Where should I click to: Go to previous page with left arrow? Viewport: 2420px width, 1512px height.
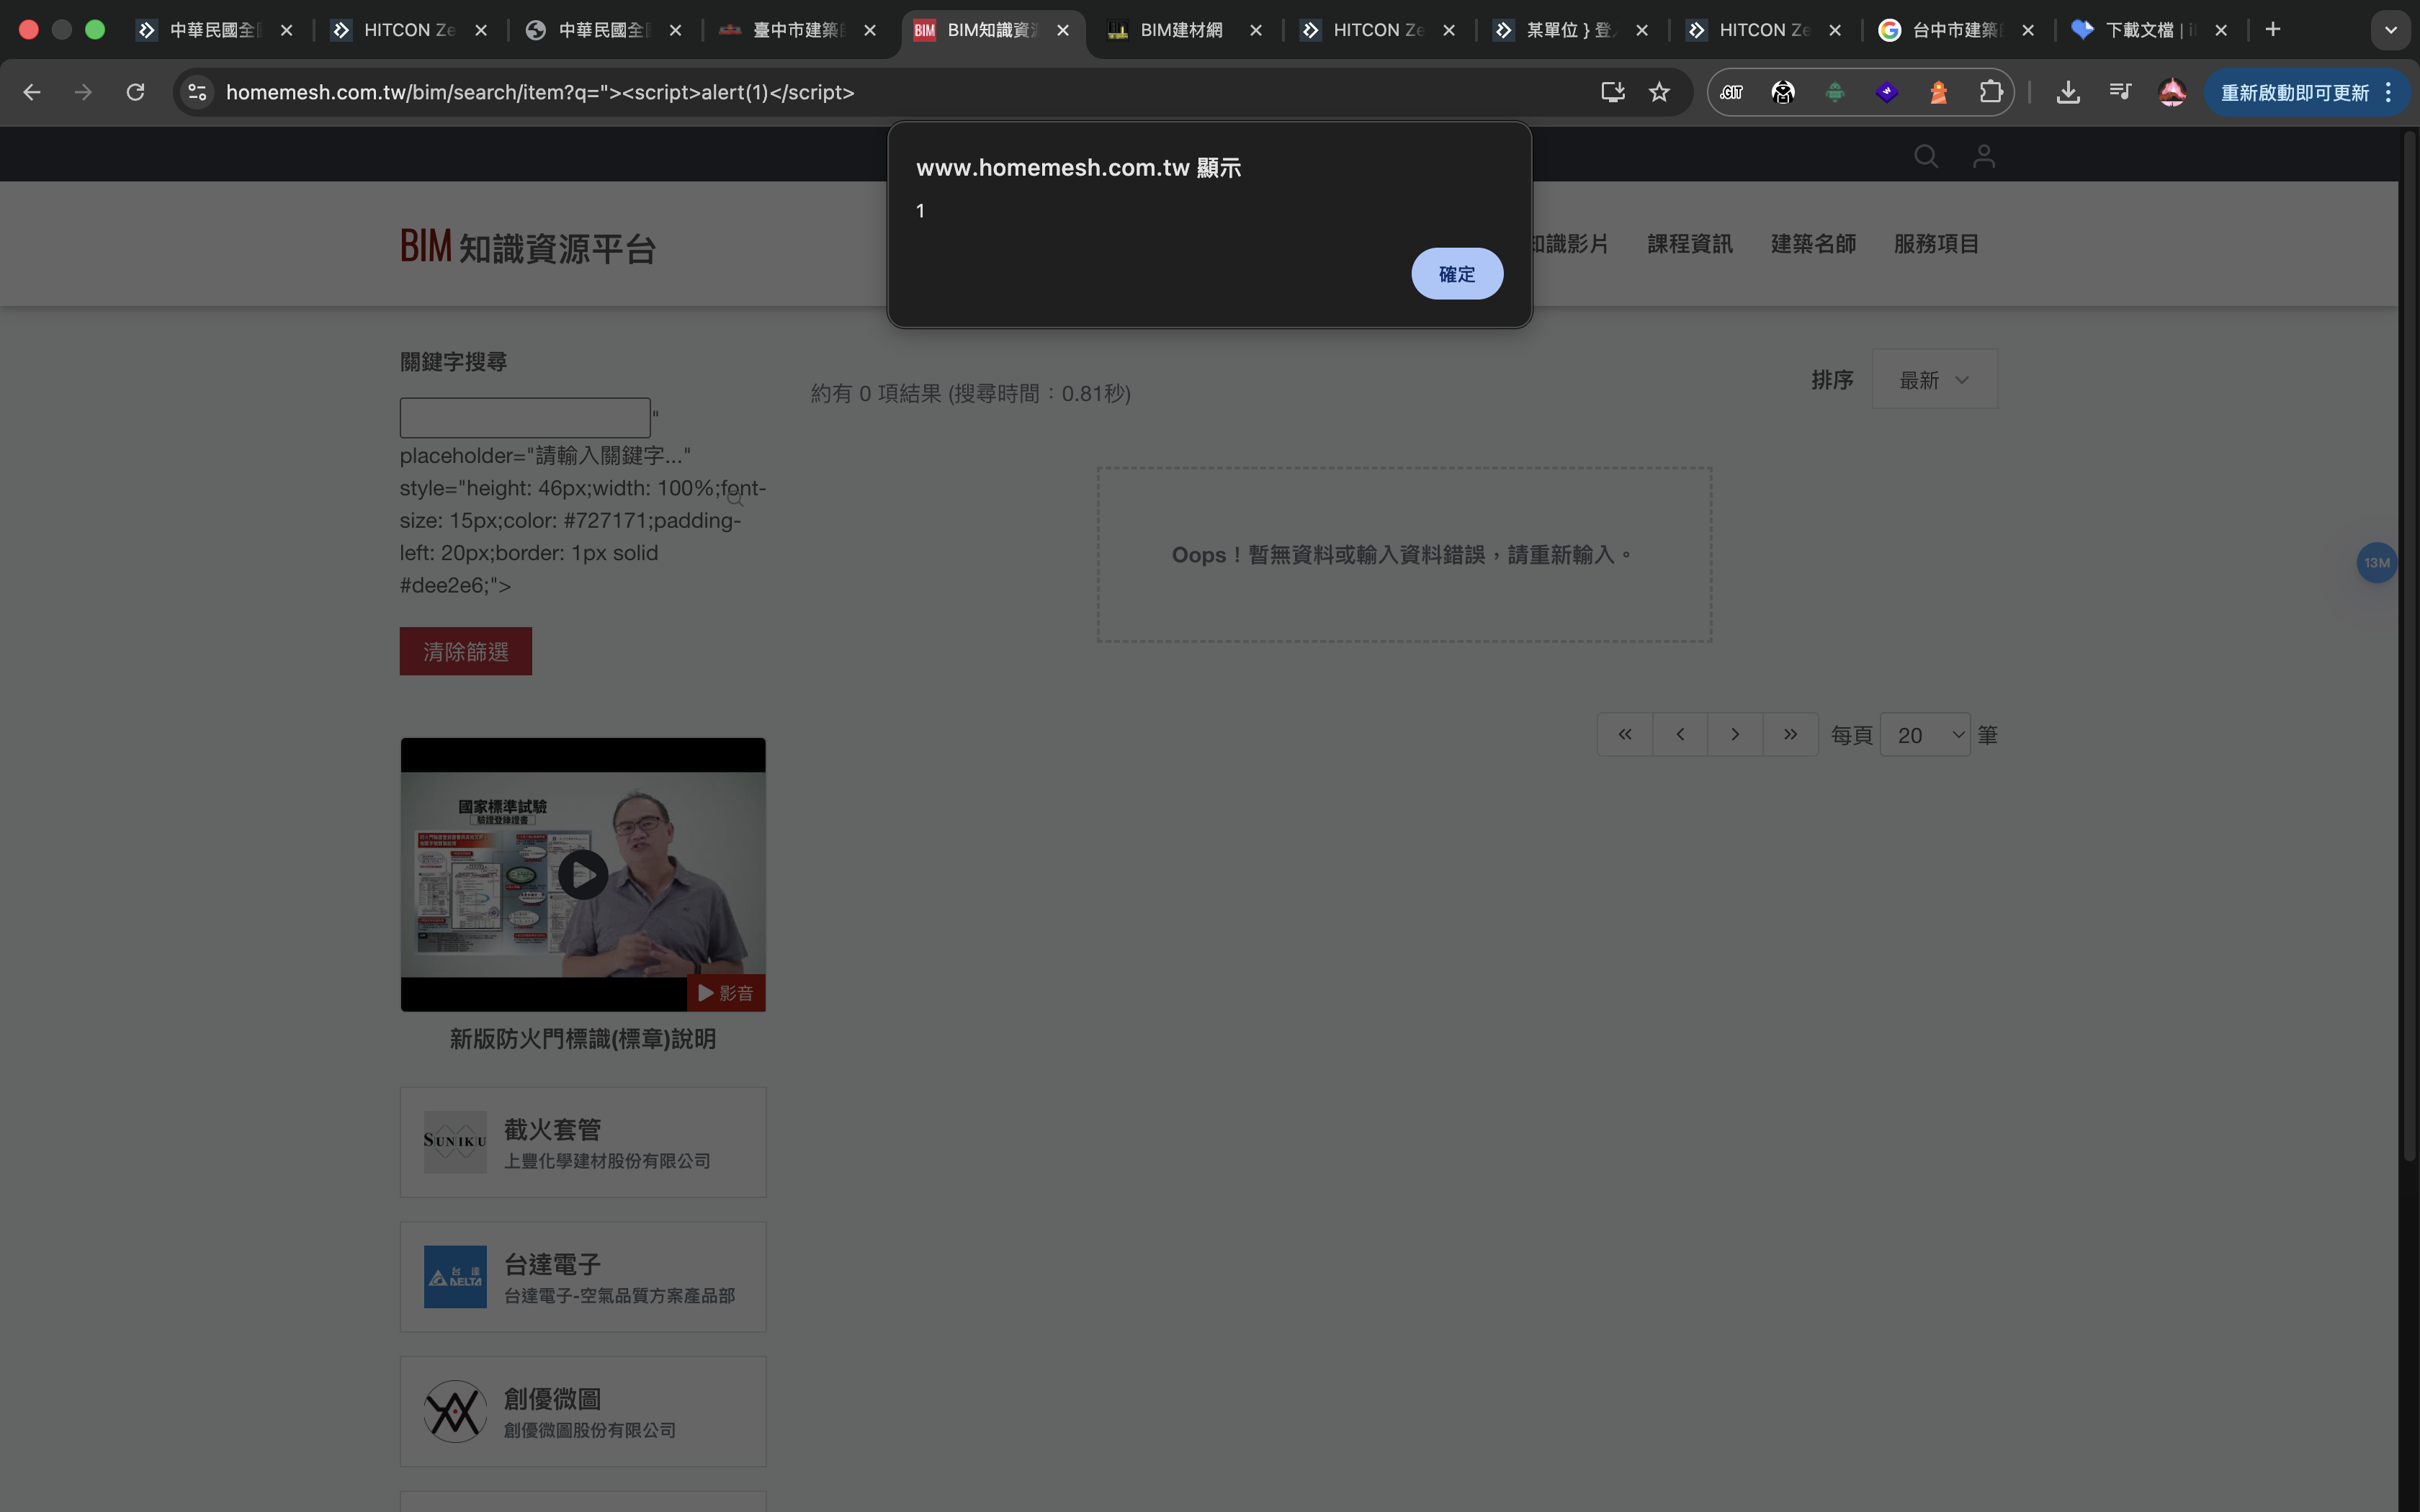click(1680, 734)
